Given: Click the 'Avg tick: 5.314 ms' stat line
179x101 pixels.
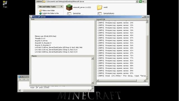Looking at the screenshot, I should tap(41, 41).
